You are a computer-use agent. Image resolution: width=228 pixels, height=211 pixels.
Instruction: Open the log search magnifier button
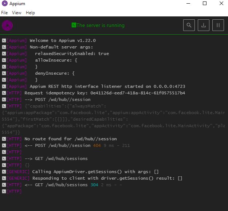(189, 25)
